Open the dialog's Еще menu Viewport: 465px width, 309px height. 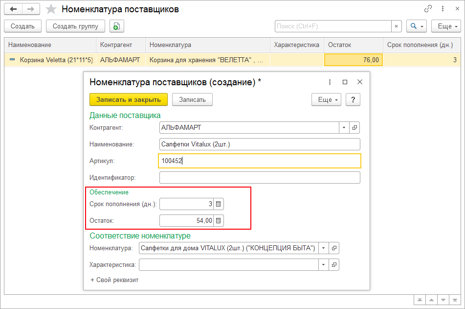326,99
